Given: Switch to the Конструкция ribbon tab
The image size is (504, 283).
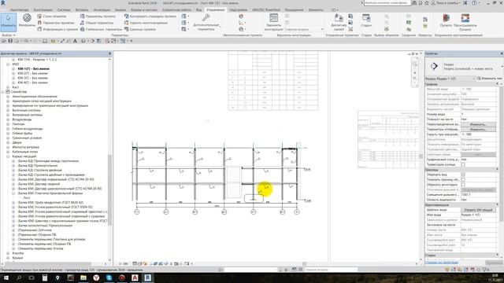Looking at the screenshot, I should click(43, 10).
